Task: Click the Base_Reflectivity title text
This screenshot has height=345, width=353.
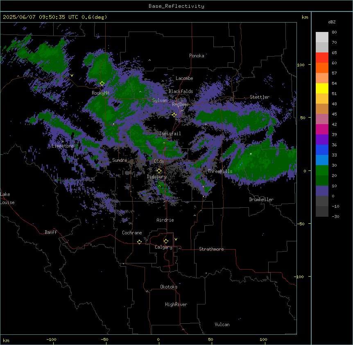Action: pos(176,6)
